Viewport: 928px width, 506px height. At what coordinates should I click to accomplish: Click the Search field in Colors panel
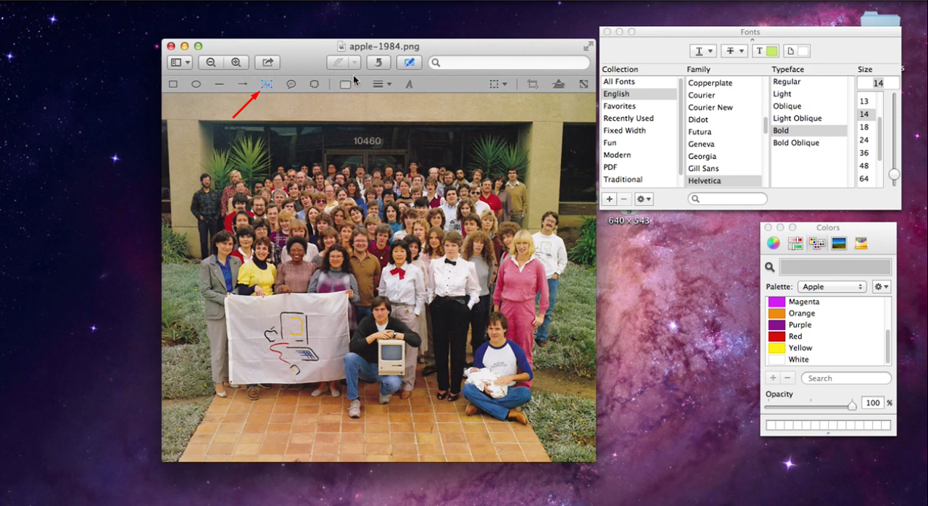click(x=846, y=378)
